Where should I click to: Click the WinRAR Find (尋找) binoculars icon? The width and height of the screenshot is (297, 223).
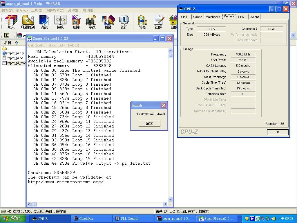coord(92,22)
